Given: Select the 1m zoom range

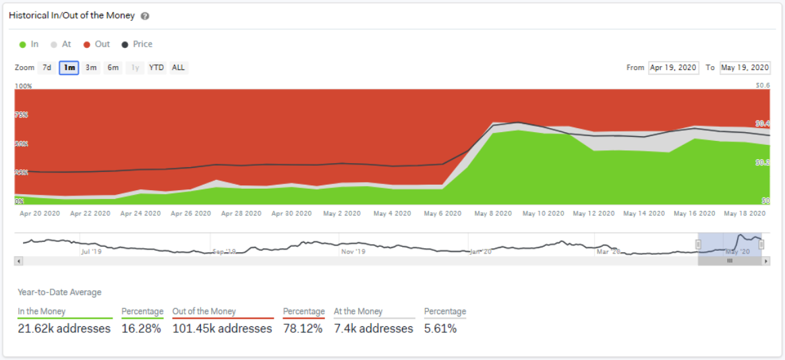Looking at the screenshot, I should (69, 67).
